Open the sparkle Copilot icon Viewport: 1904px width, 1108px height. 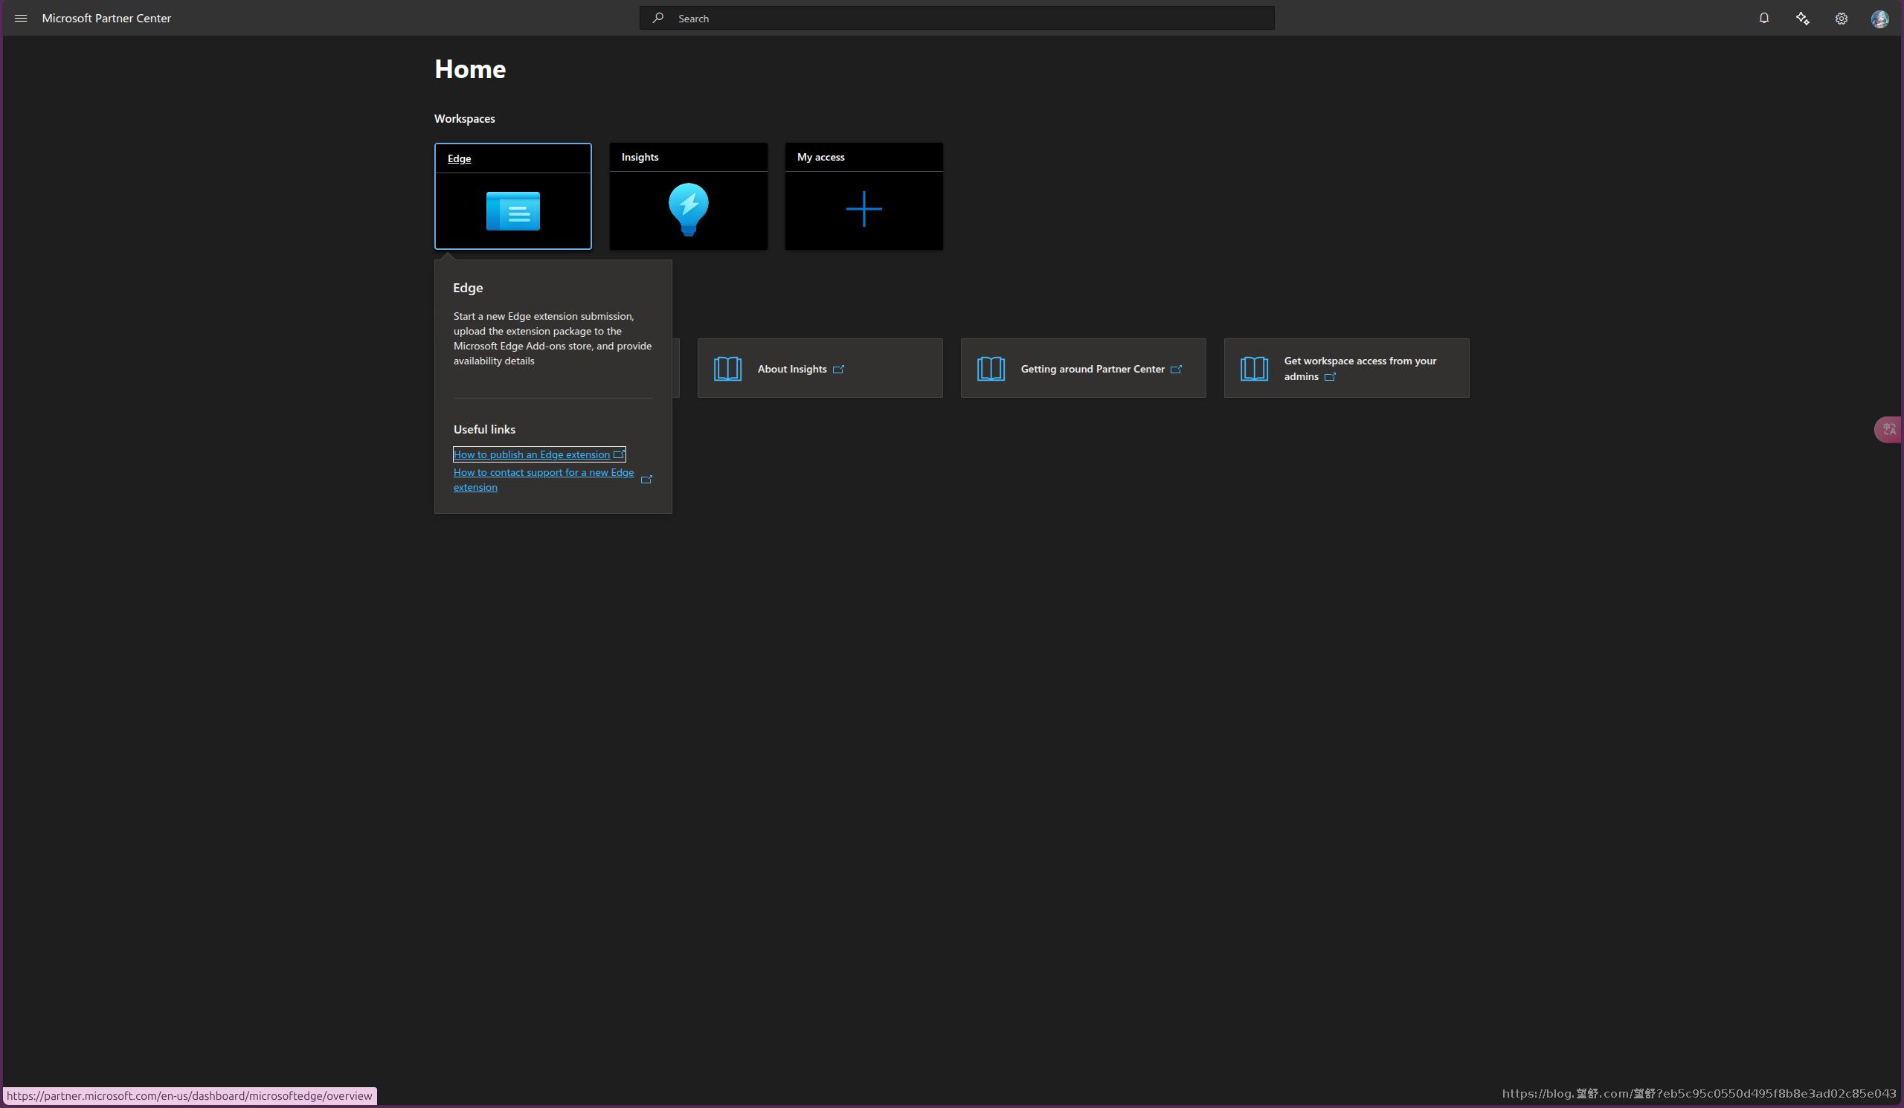[1803, 18]
